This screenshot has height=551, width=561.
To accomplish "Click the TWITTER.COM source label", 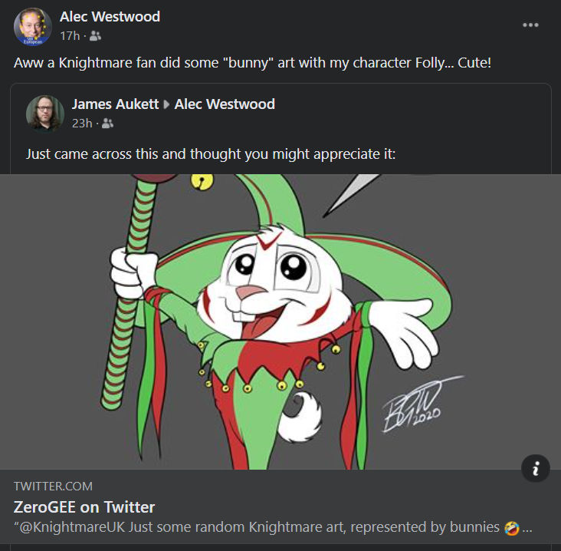I will click(x=53, y=487).
